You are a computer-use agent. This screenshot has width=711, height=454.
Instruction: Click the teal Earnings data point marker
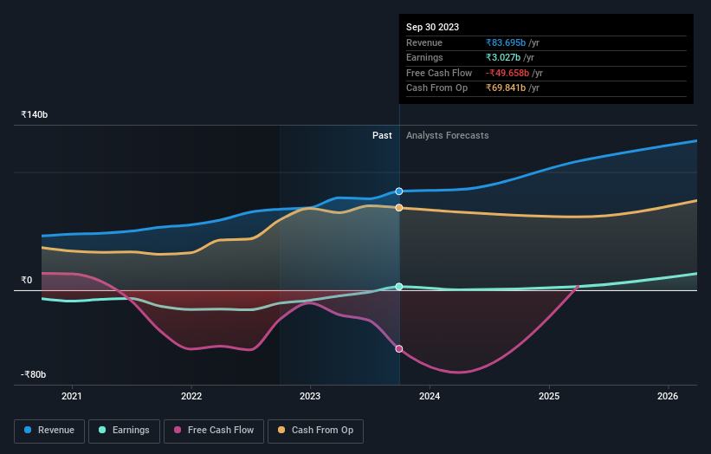[x=399, y=287]
